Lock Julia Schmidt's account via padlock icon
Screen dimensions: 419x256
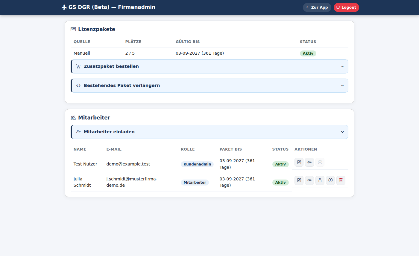click(x=320, y=180)
